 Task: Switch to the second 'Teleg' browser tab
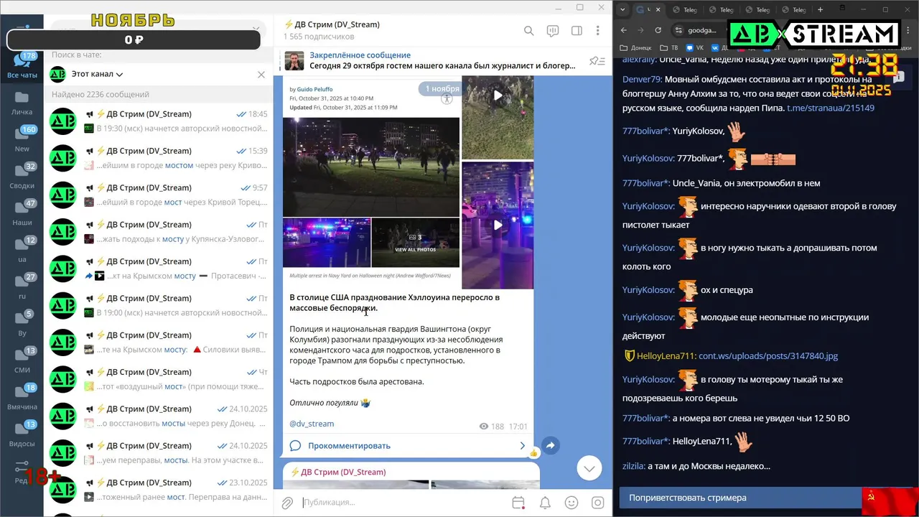[x=724, y=10]
